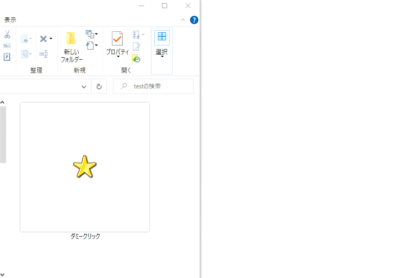
Task: Click the navigation pane scroll down arrow
Action: click(x=3, y=275)
